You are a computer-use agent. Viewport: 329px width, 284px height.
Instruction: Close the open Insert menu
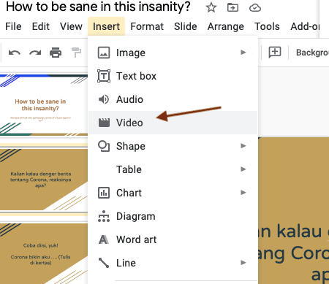click(106, 26)
